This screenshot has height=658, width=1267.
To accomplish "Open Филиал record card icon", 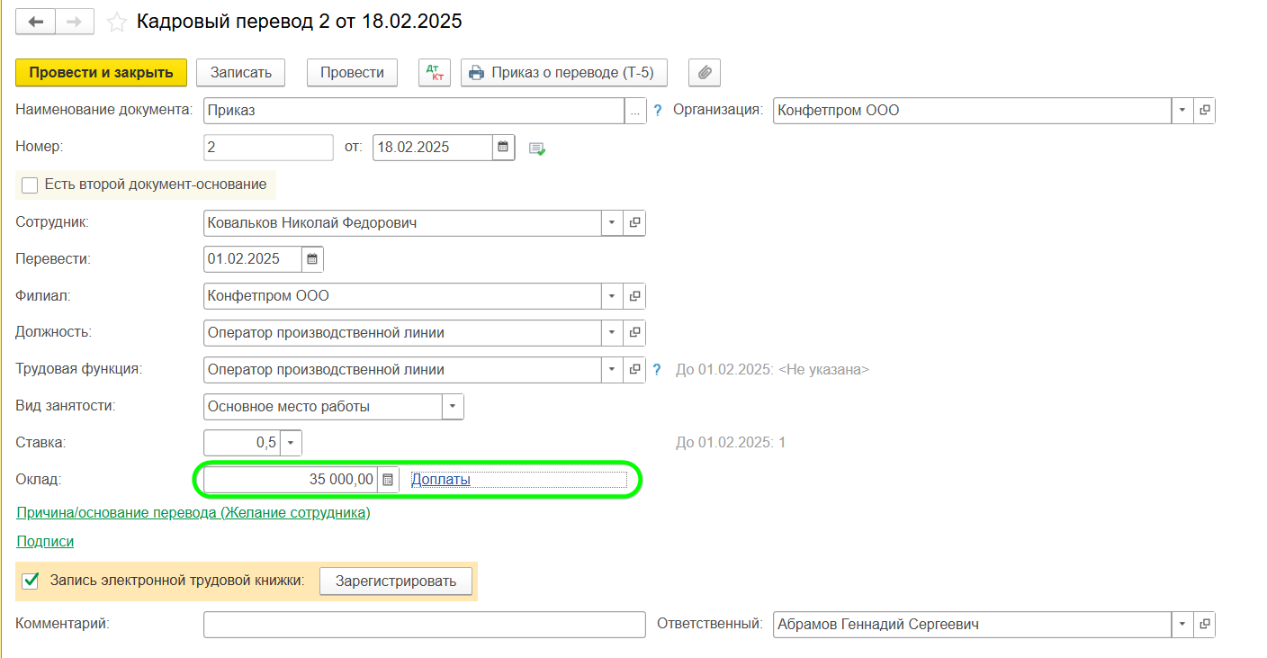I will point(634,296).
